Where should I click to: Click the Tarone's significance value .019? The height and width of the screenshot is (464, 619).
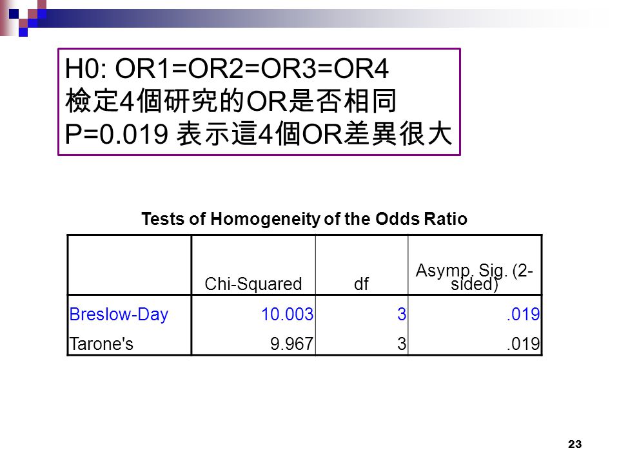click(523, 343)
